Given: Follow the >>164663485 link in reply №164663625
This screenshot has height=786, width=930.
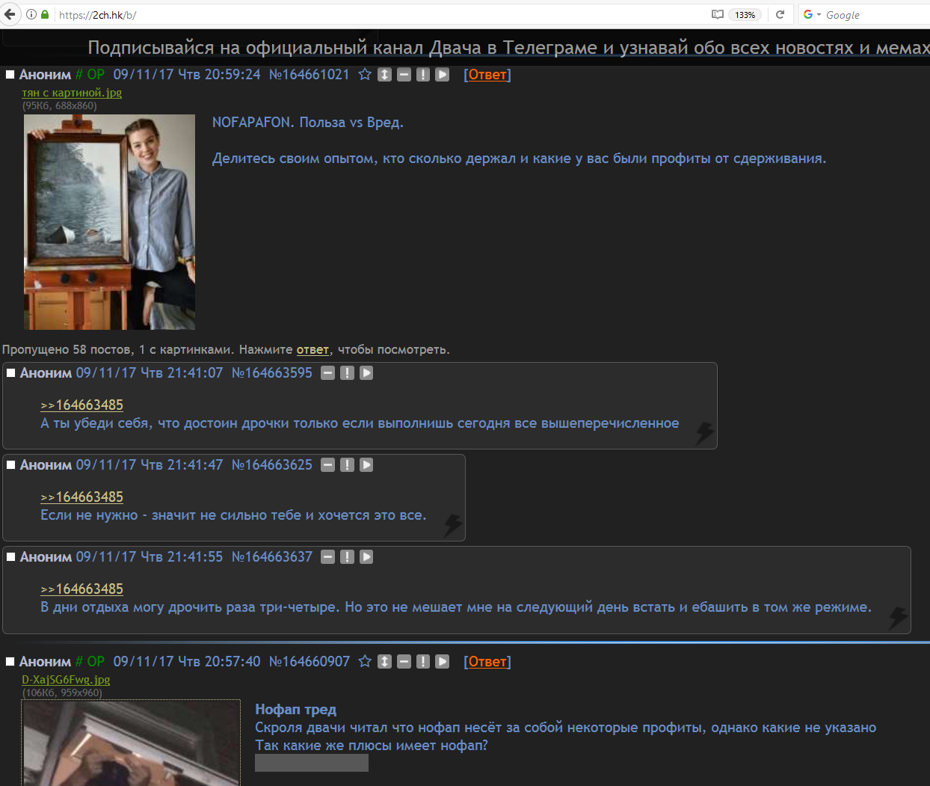Looking at the screenshot, I should coord(81,497).
